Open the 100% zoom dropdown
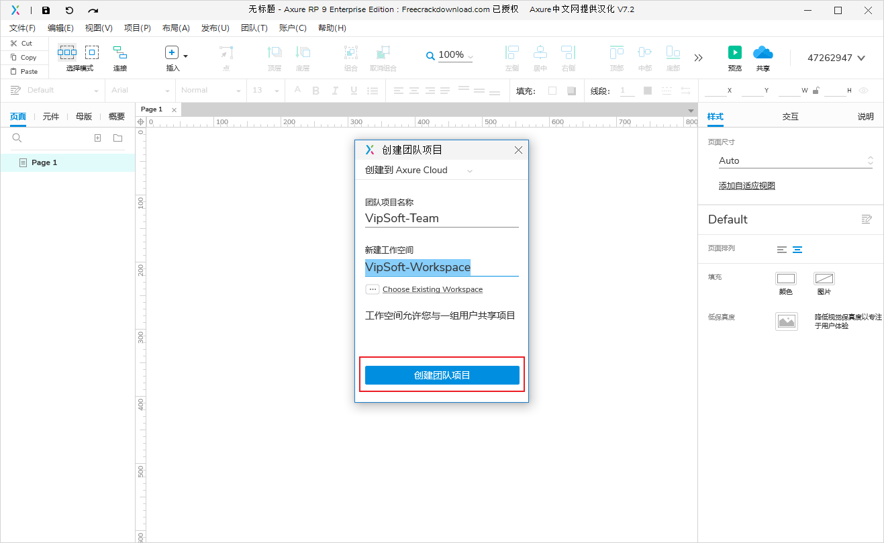 click(x=471, y=56)
